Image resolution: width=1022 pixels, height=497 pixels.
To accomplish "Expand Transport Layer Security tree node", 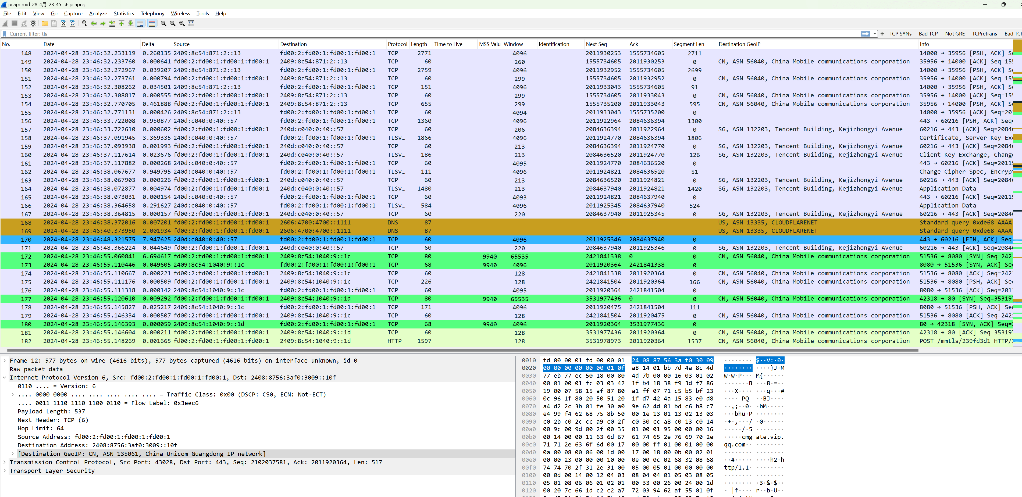I will click(4, 471).
